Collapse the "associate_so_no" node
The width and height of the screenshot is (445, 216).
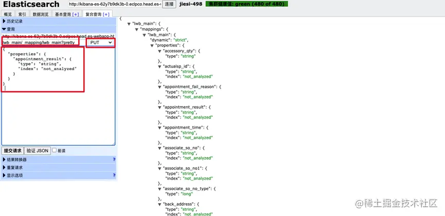[x=160, y=148]
